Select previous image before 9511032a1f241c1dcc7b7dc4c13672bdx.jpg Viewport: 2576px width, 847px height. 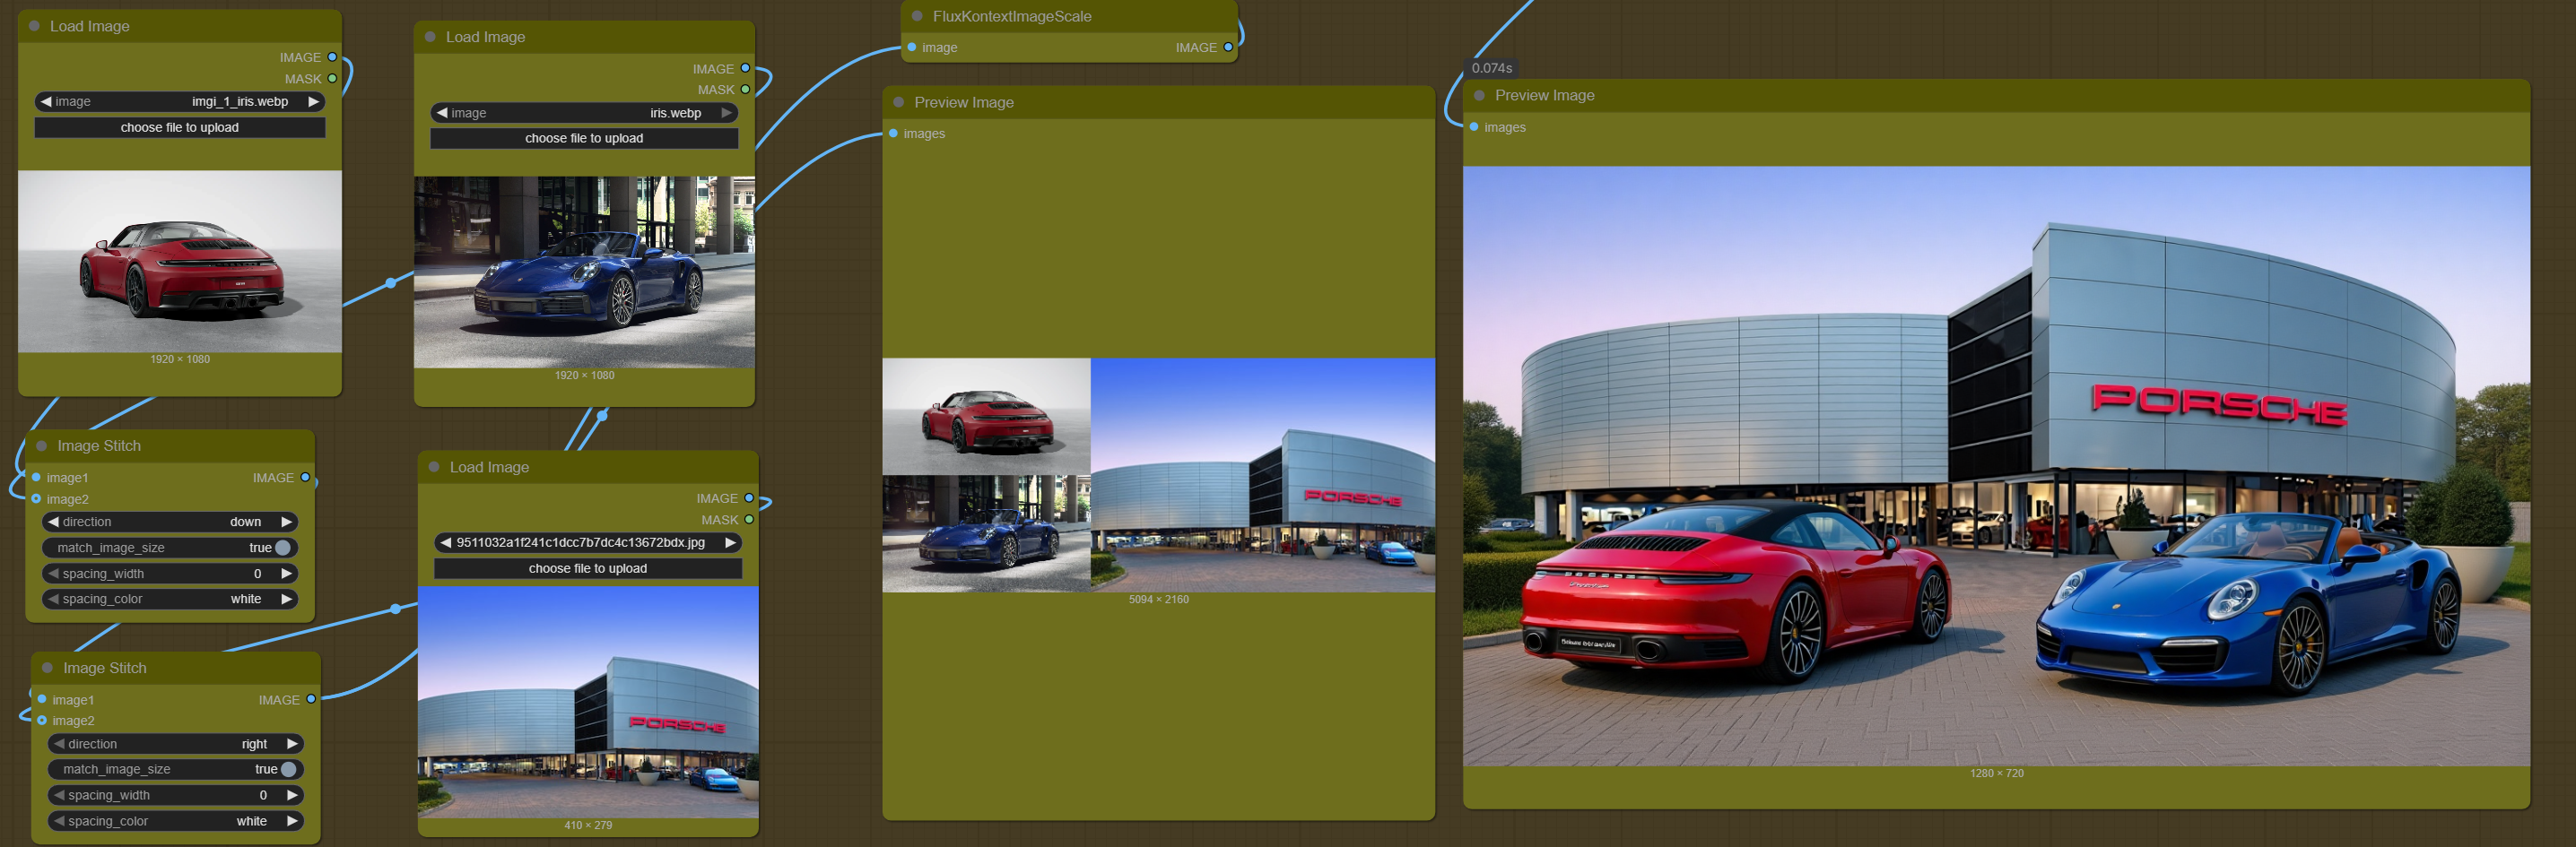pyautogui.click(x=446, y=542)
